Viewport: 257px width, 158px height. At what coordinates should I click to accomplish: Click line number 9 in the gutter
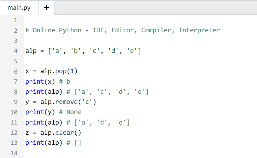click(x=16, y=102)
